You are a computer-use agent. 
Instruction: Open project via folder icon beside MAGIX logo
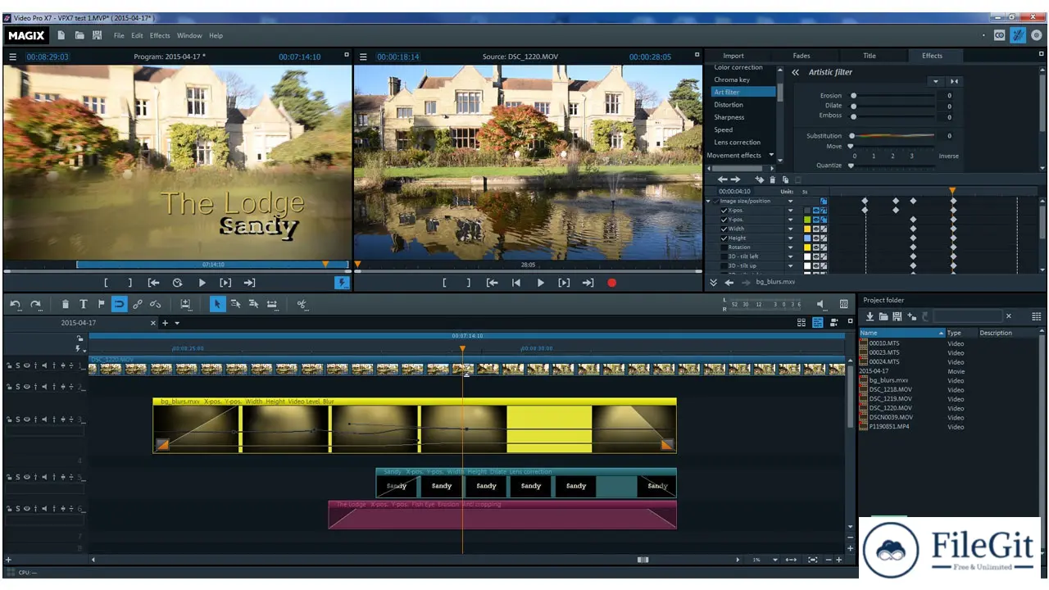[79, 35]
